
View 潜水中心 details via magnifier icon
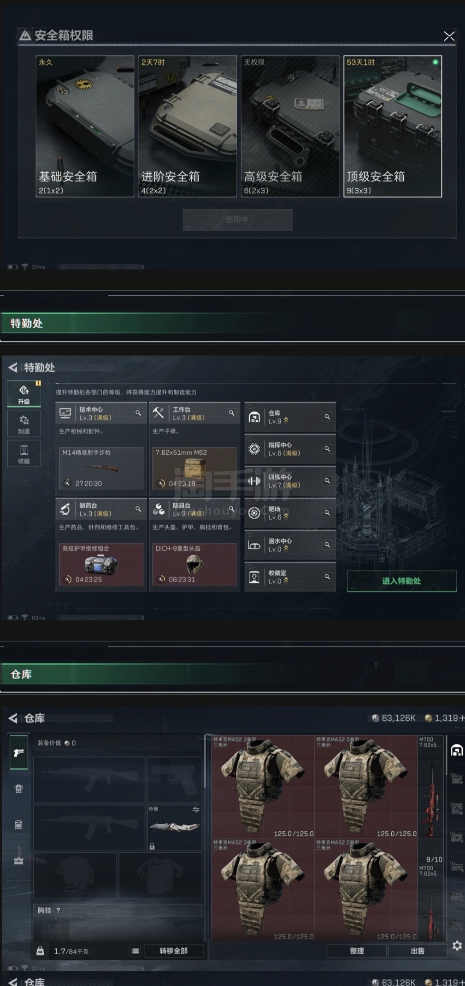coord(327,545)
